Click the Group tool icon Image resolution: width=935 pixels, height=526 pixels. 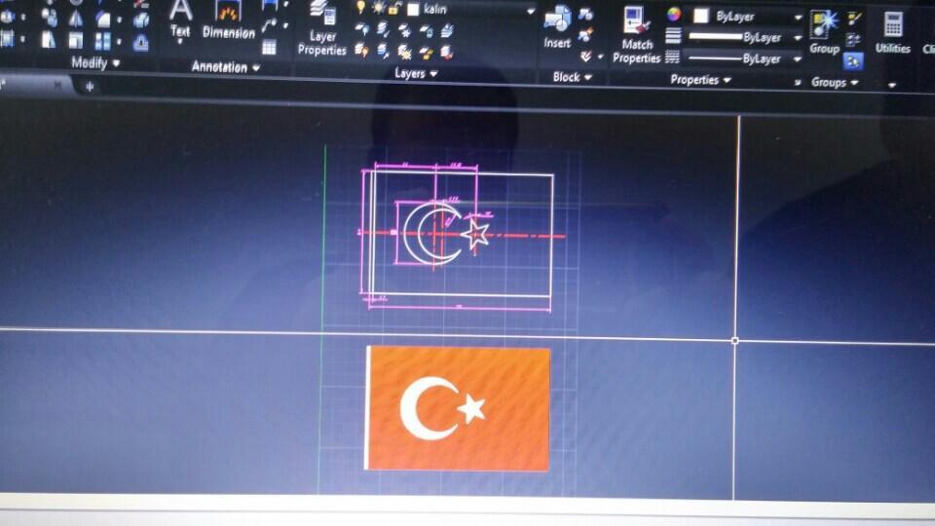825,33
